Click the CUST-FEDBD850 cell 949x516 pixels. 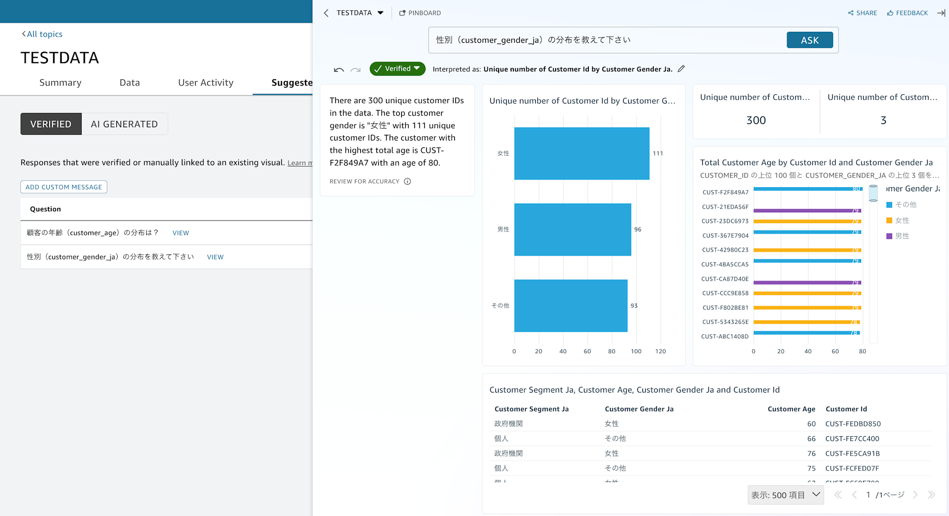tap(853, 423)
